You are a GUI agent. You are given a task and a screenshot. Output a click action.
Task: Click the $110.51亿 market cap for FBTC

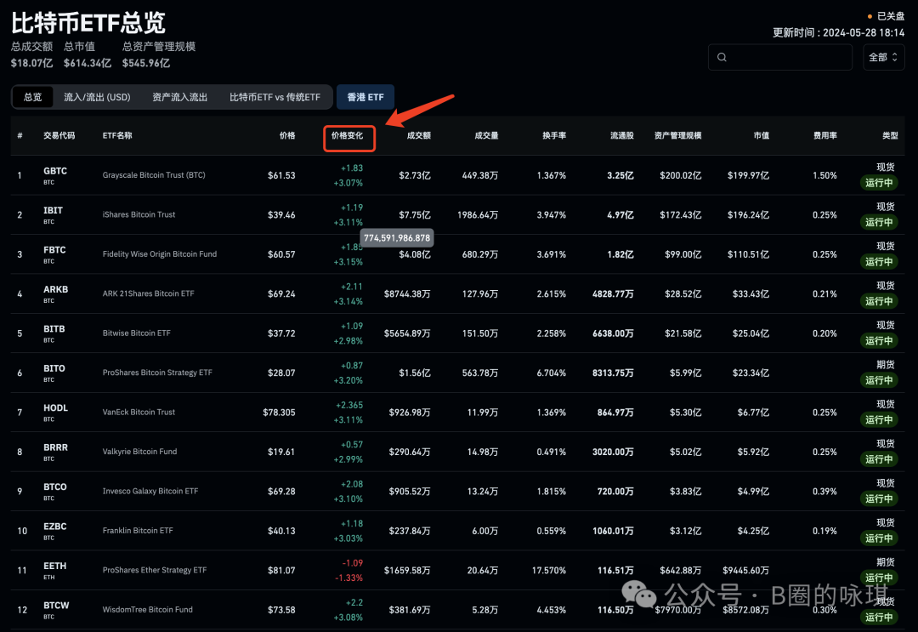[x=748, y=254]
